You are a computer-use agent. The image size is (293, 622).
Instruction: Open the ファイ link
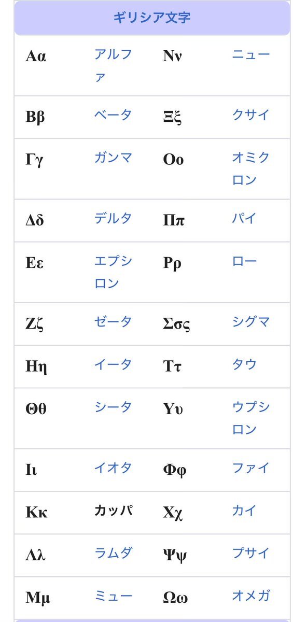coord(251,468)
